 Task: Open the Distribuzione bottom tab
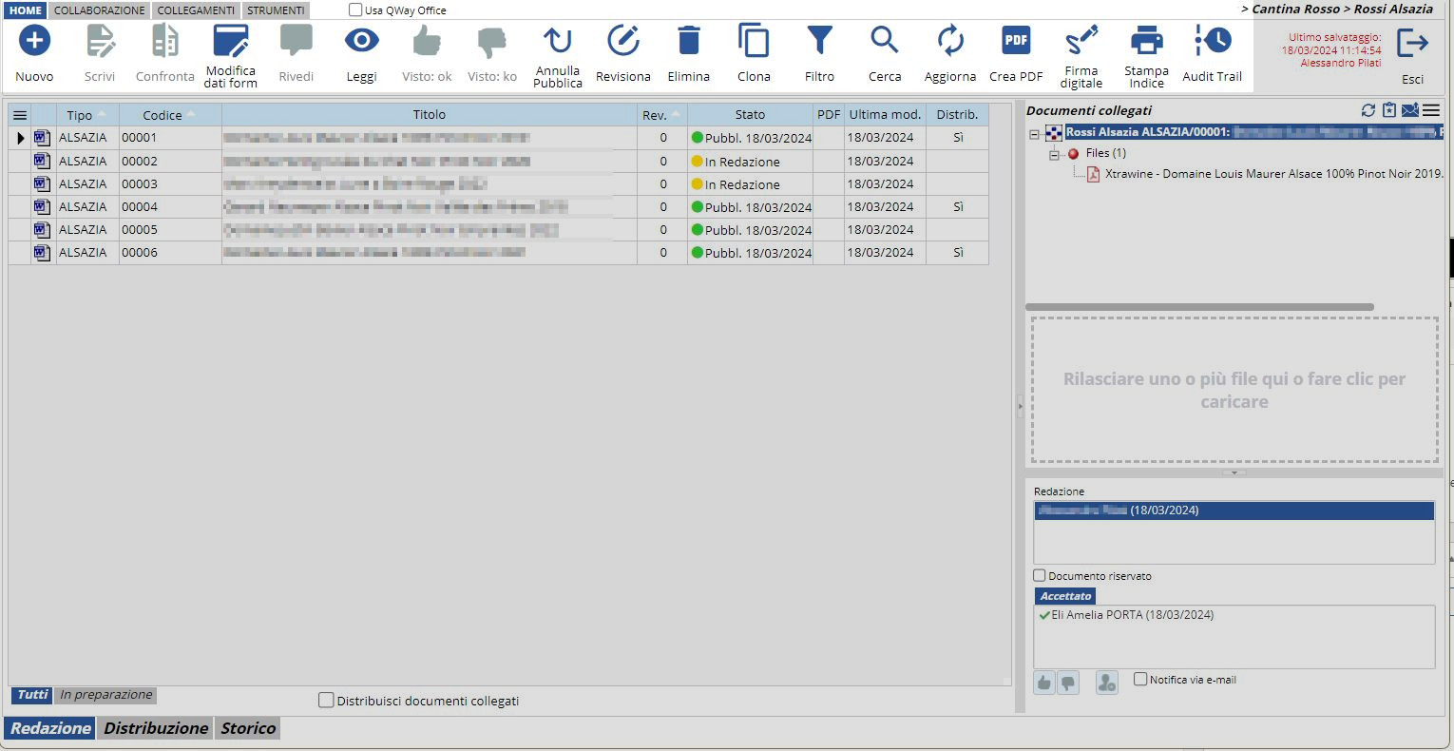pos(156,728)
